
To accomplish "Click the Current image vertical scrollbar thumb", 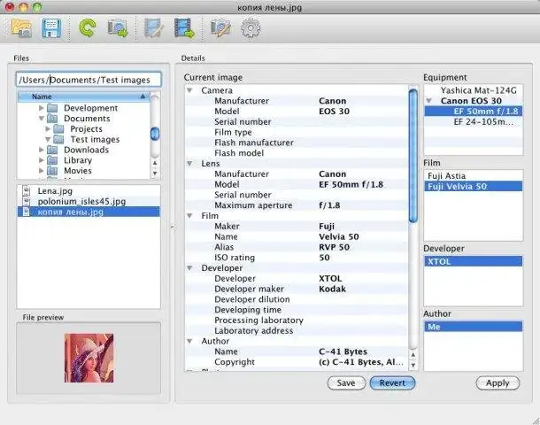I will (x=413, y=156).
